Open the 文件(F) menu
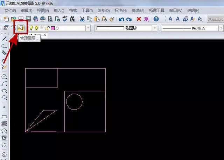The image size is (224, 160). (10, 11)
